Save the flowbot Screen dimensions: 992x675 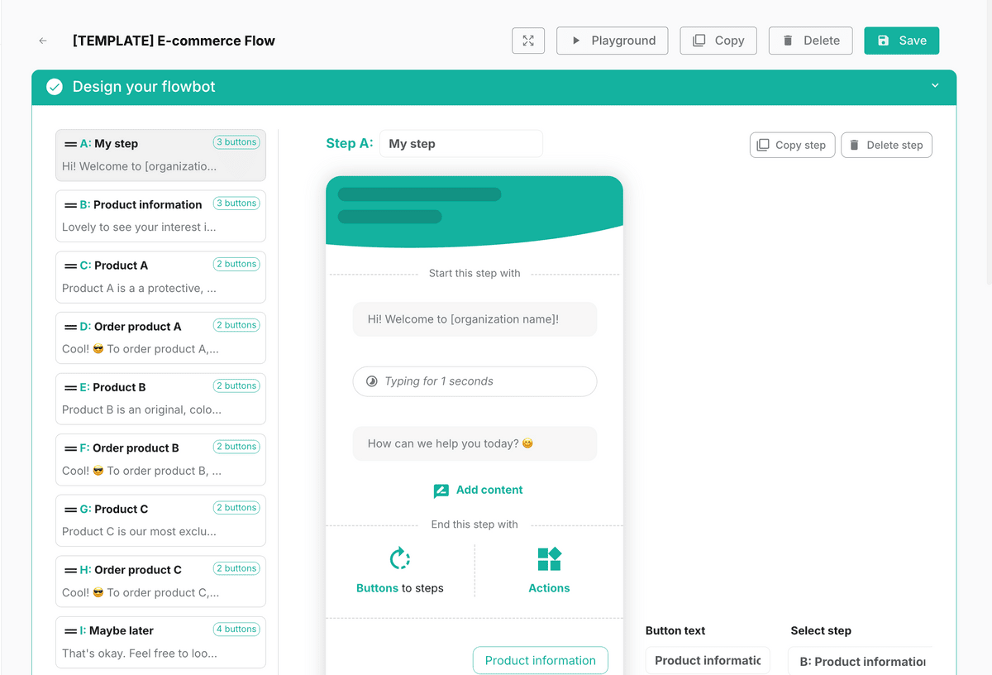click(x=902, y=41)
